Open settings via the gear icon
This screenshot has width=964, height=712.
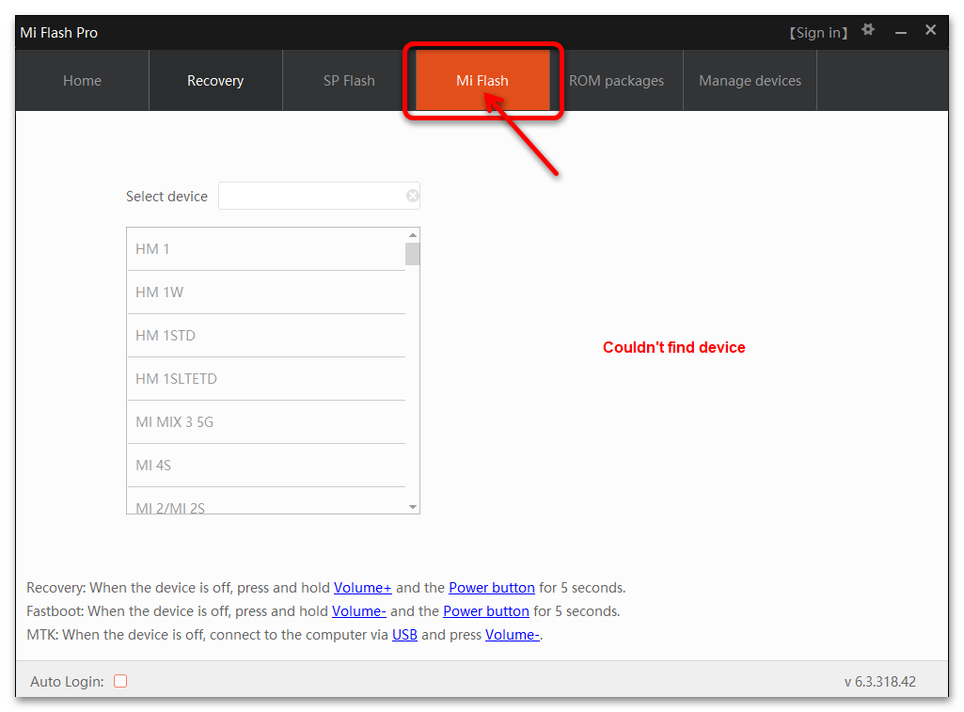(867, 29)
